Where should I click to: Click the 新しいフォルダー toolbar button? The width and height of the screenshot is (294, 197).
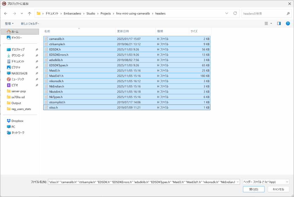coord(30,24)
